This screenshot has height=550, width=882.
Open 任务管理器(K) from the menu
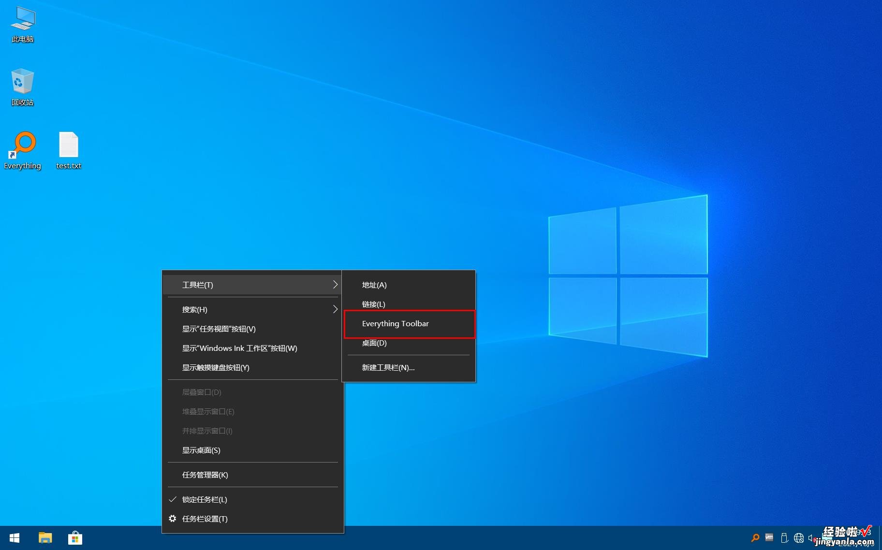tap(252, 475)
